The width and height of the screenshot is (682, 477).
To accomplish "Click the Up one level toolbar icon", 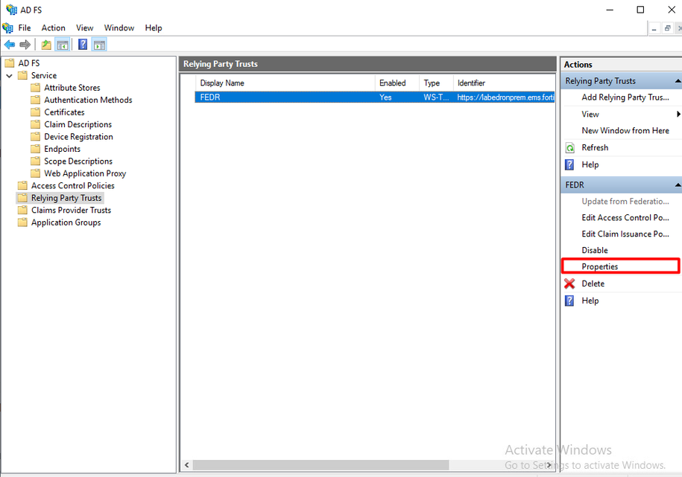I will pyautogui.click(x=46, y=45).
